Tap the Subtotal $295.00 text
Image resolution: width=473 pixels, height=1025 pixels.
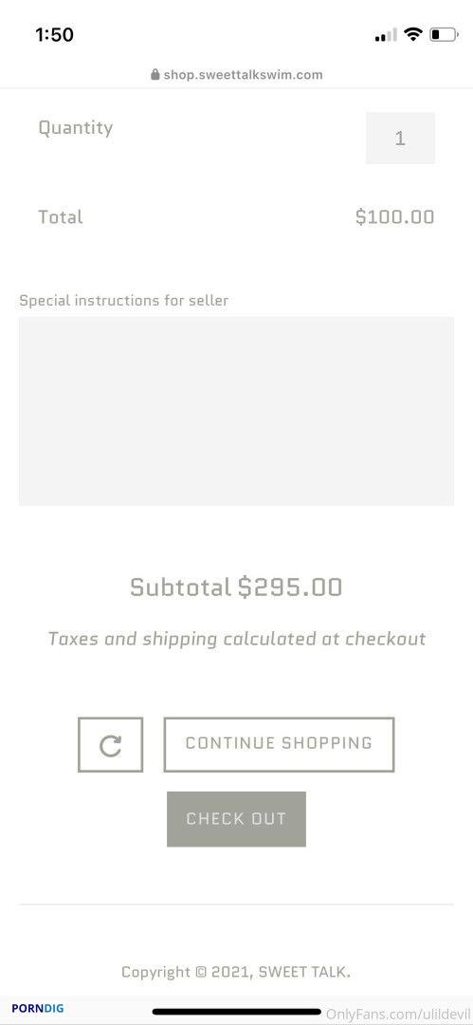236,587
